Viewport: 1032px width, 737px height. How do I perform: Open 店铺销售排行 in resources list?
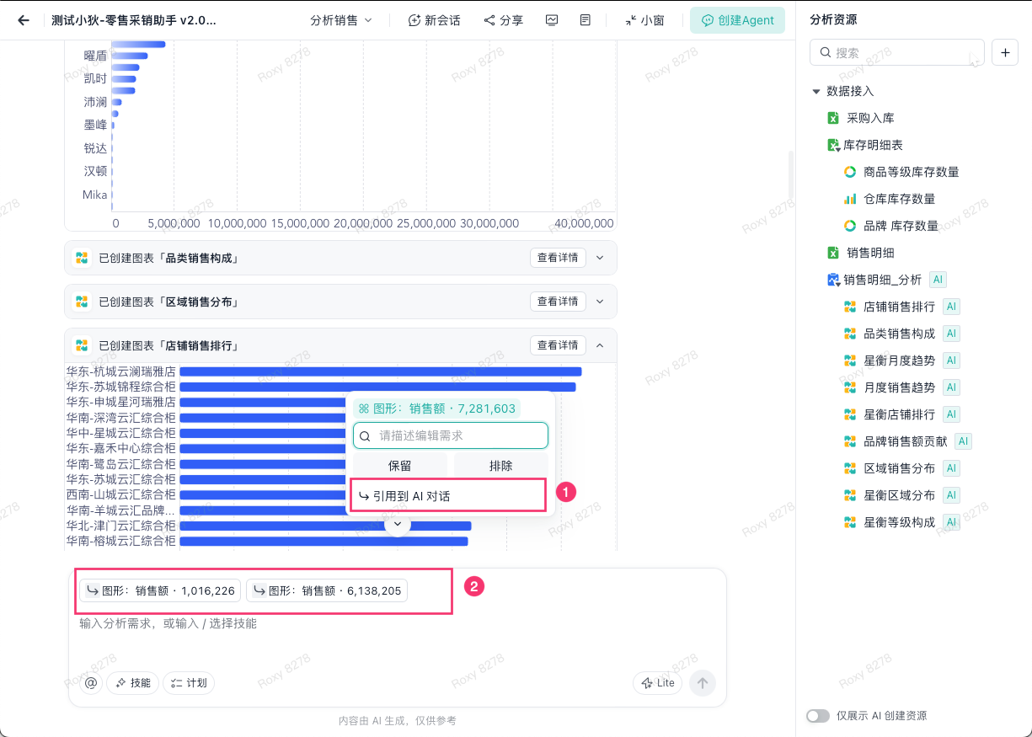point(899,307)
